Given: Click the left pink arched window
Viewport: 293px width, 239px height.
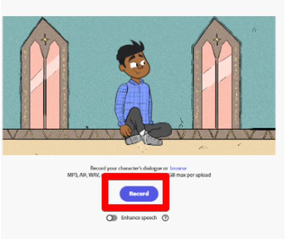Looking at the screenshot, I should pos(45,84).
